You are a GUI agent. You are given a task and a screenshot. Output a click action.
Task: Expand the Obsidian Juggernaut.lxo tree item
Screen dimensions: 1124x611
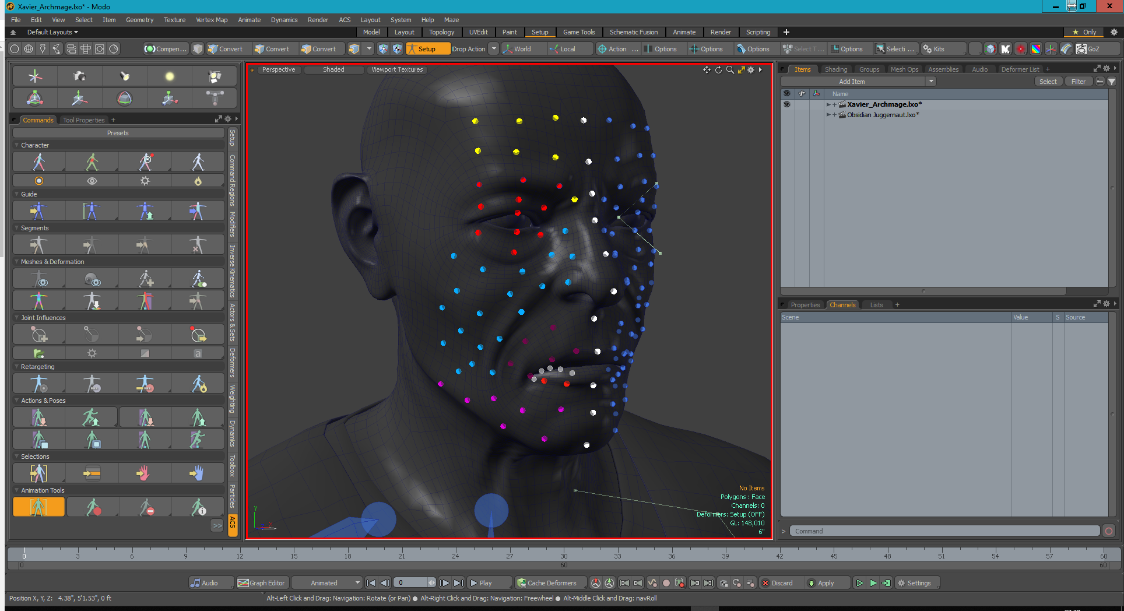(x=828, y=115)
